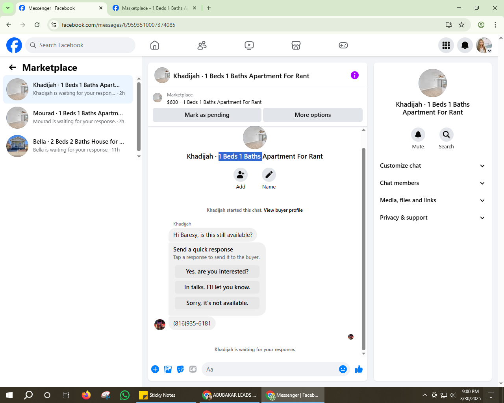This screenshot has height=403, width=504.
Task: Open the Chrome profile icon in toolbar
Action: (481, 25)
